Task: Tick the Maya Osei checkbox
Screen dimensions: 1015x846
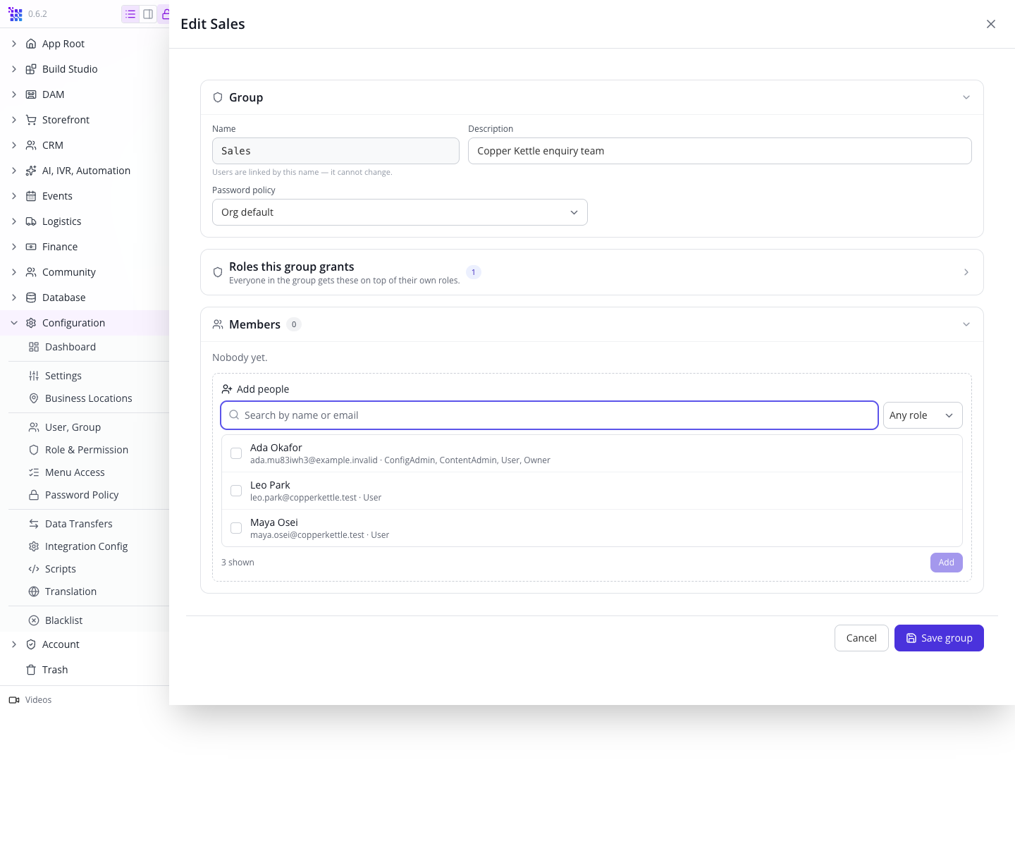Action: click(236, 528)
